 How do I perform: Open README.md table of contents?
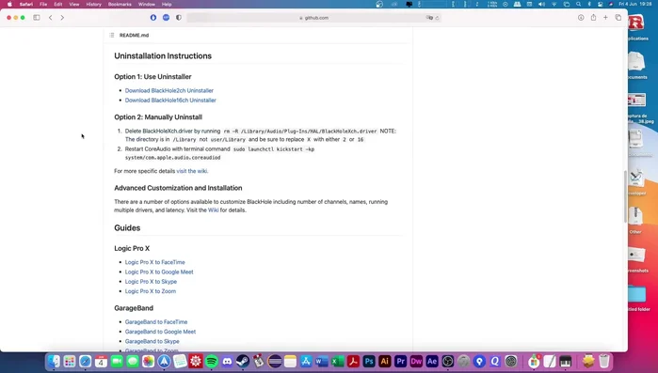pos(112,35)
